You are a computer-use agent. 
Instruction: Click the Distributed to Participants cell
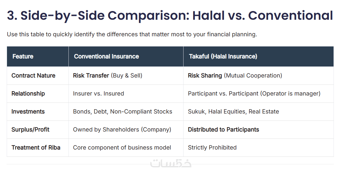coord(223,129)
